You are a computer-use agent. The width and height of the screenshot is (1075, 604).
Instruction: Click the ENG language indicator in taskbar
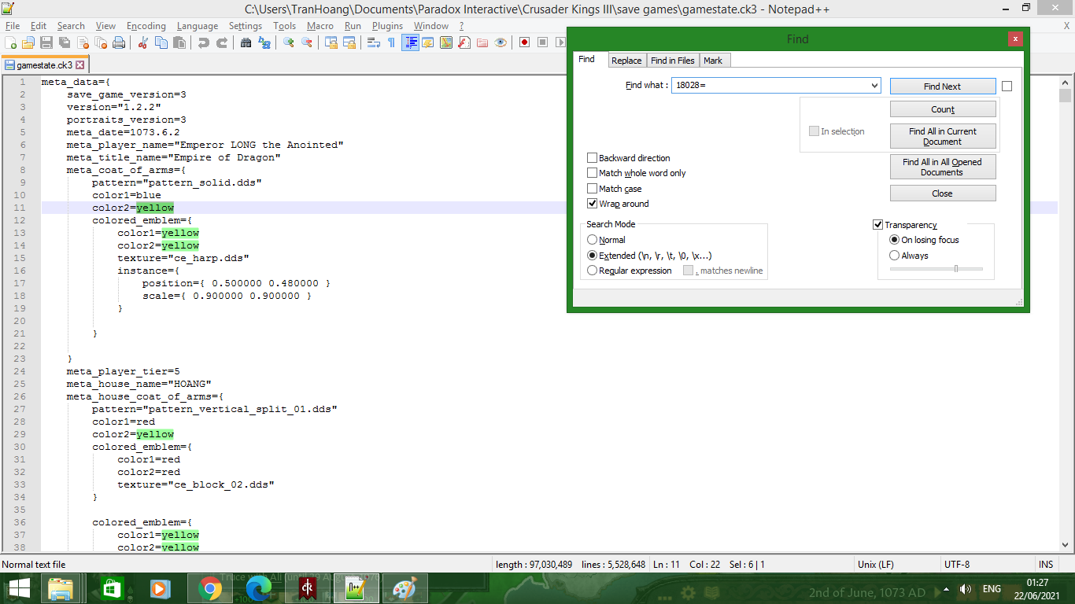tap(992, 589)
